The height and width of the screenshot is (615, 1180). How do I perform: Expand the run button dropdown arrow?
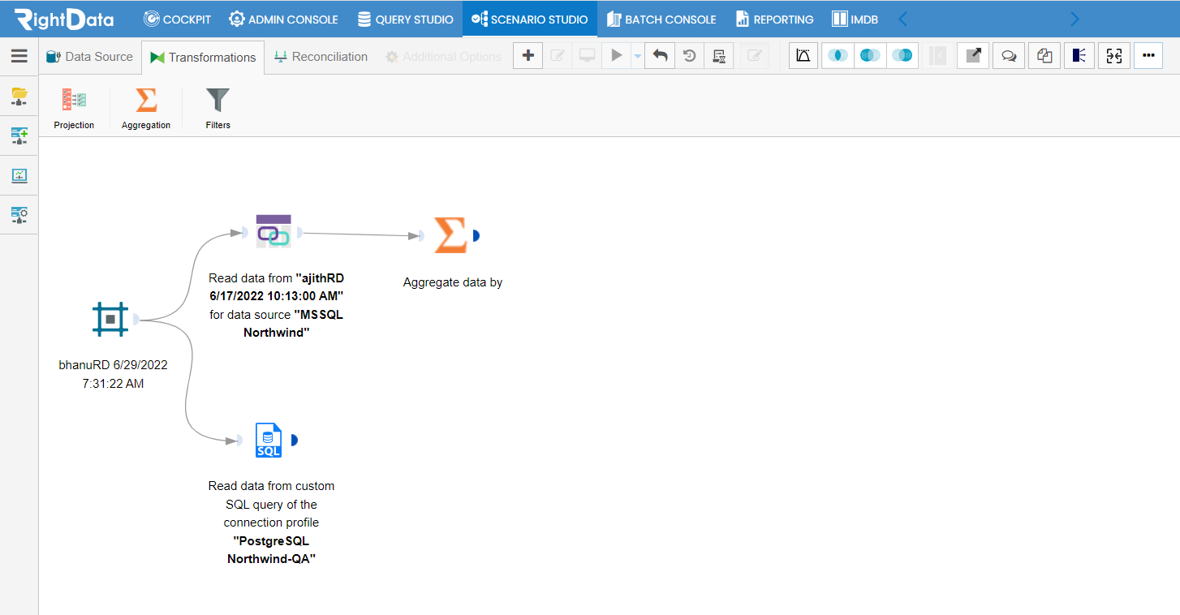coord(637,56)
